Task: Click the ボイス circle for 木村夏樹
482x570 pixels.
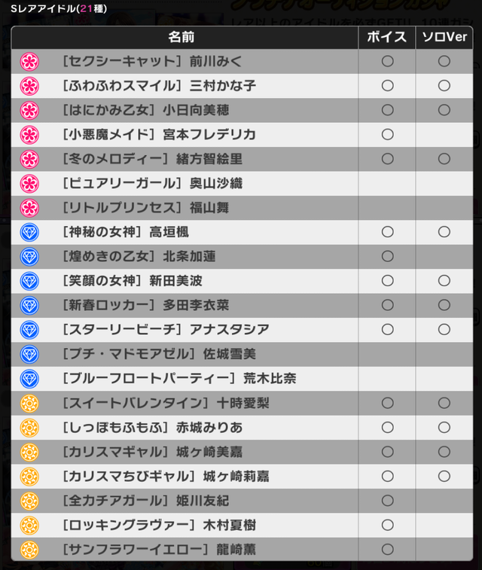Action: pos(388,524)
